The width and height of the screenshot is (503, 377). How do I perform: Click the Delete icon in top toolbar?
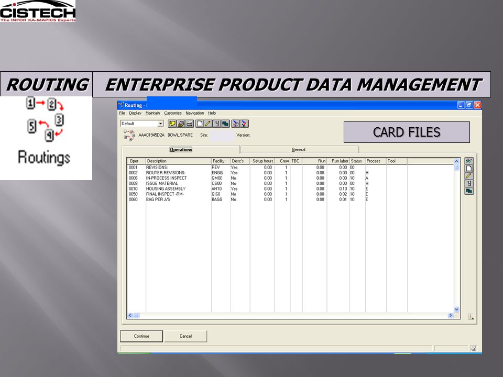(216, 124)
